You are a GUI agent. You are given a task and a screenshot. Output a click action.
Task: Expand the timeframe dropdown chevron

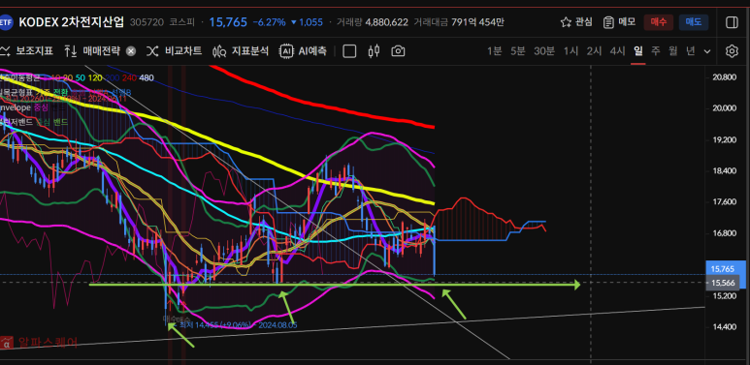[707, 51]
